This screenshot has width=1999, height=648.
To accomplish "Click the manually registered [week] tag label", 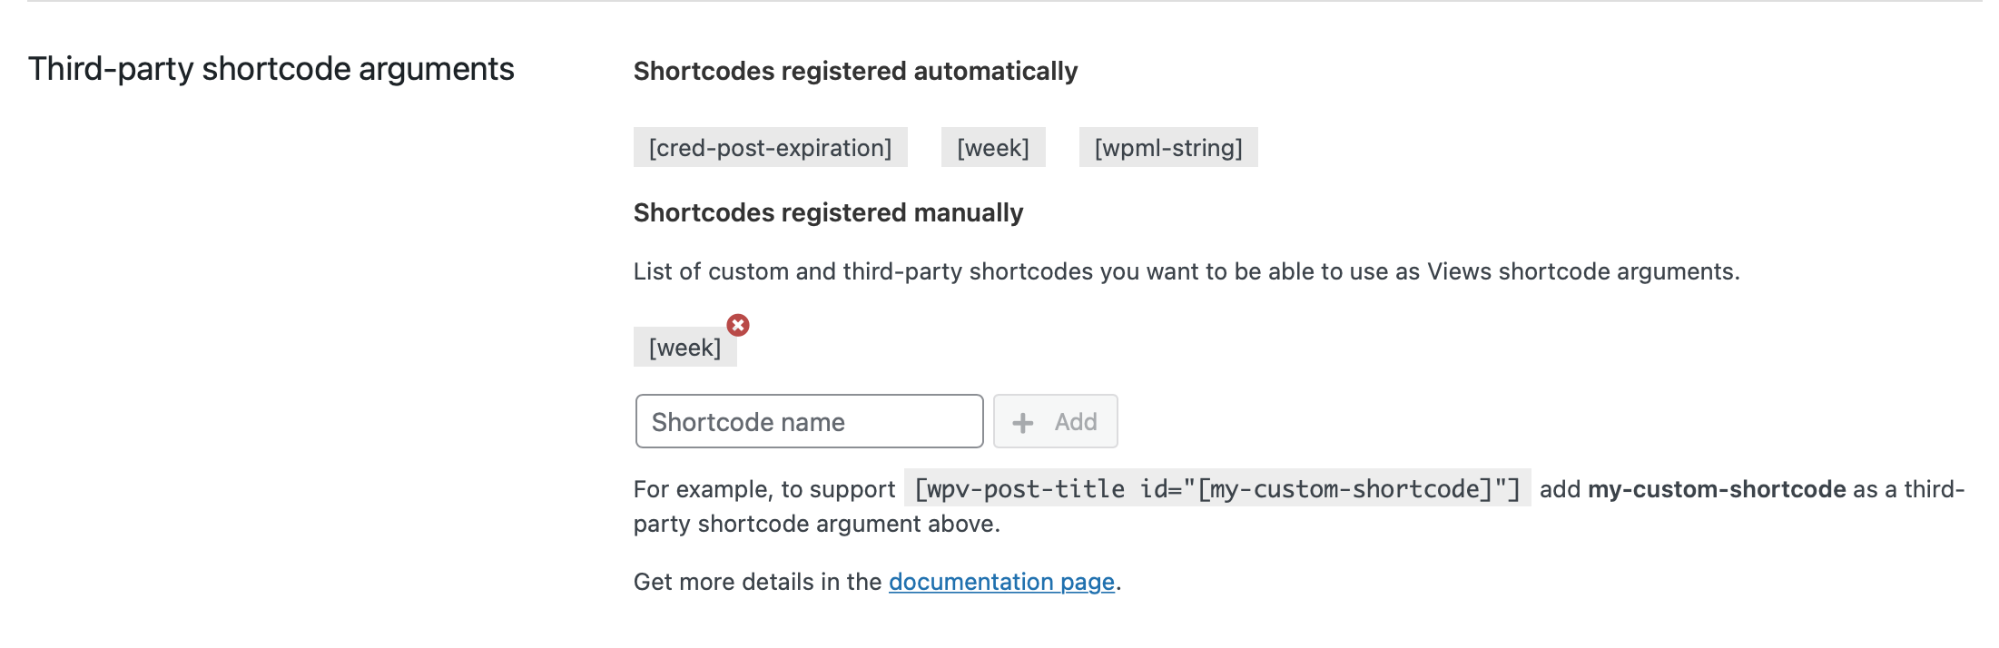I will tap(684, 348).
